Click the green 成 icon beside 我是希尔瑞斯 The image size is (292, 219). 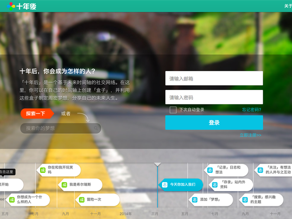[64, 185]
